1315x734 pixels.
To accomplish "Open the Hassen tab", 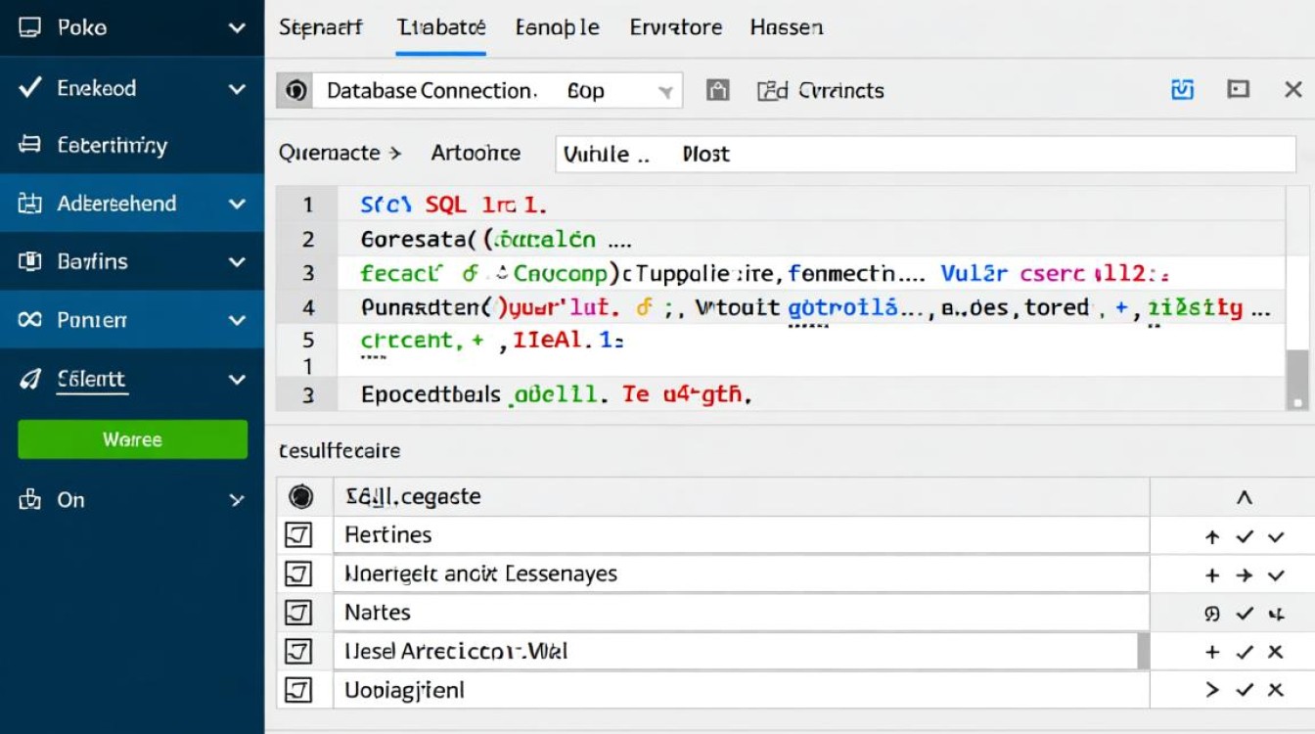I will click(786, 27).
